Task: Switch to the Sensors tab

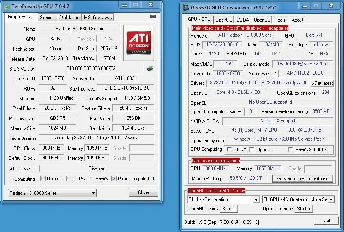Action: tap(48, 17)
